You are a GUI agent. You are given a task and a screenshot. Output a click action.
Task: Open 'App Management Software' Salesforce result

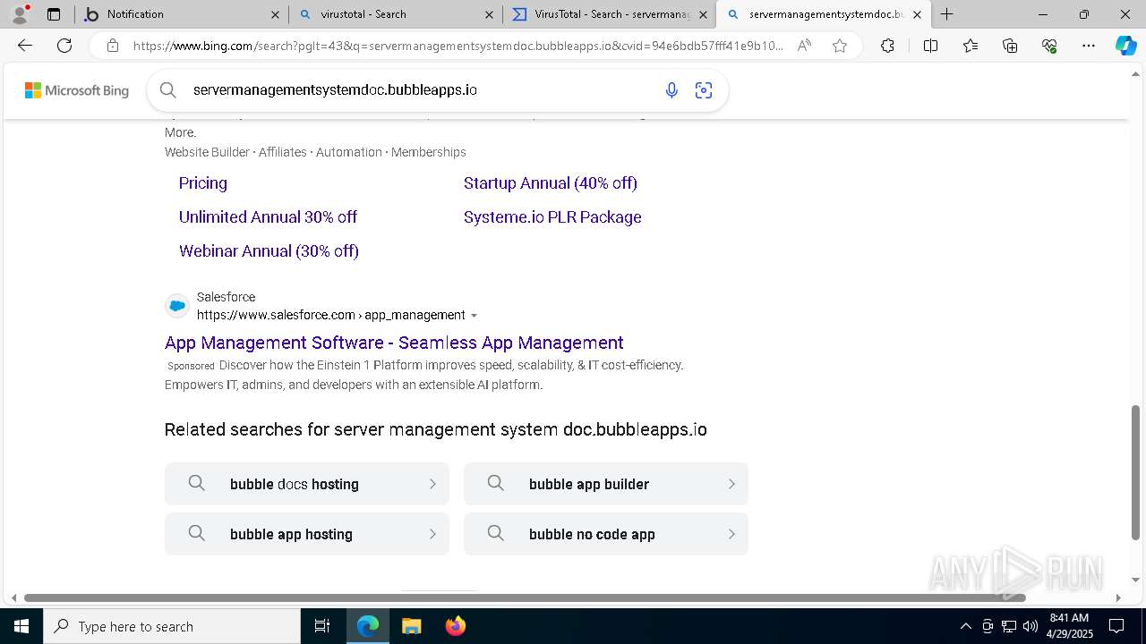pos(394,343)
